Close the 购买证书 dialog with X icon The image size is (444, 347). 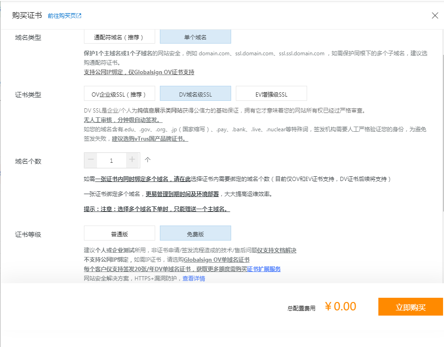click(x=435, y=15)
